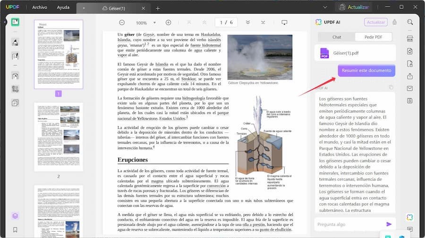Save as other icon
The image size is (425, 238).
410,100
